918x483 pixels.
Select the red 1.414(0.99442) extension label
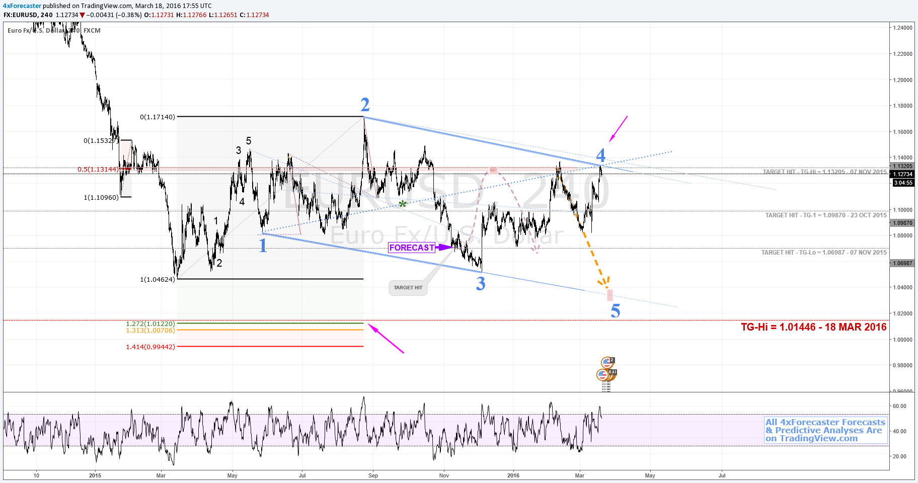click(x=150, y=347)
